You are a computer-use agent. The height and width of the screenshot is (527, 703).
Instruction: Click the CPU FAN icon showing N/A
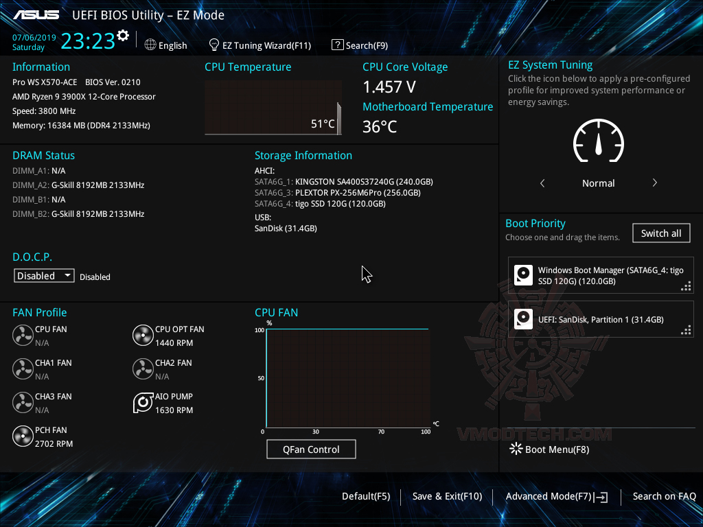23,336
